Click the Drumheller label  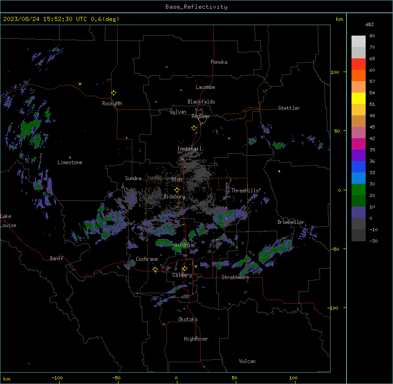pos(291,222)
